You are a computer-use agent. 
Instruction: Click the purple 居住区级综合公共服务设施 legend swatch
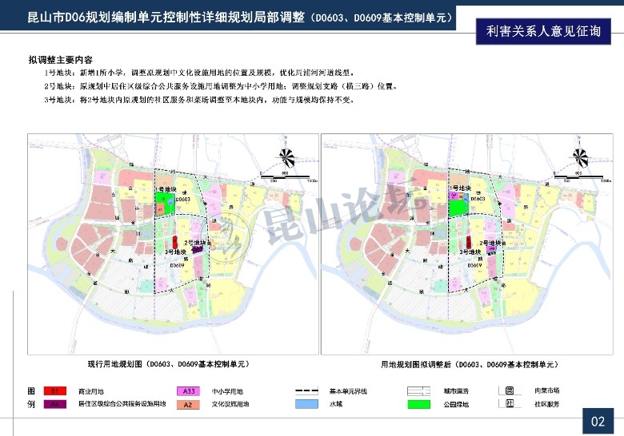point(54,404)
